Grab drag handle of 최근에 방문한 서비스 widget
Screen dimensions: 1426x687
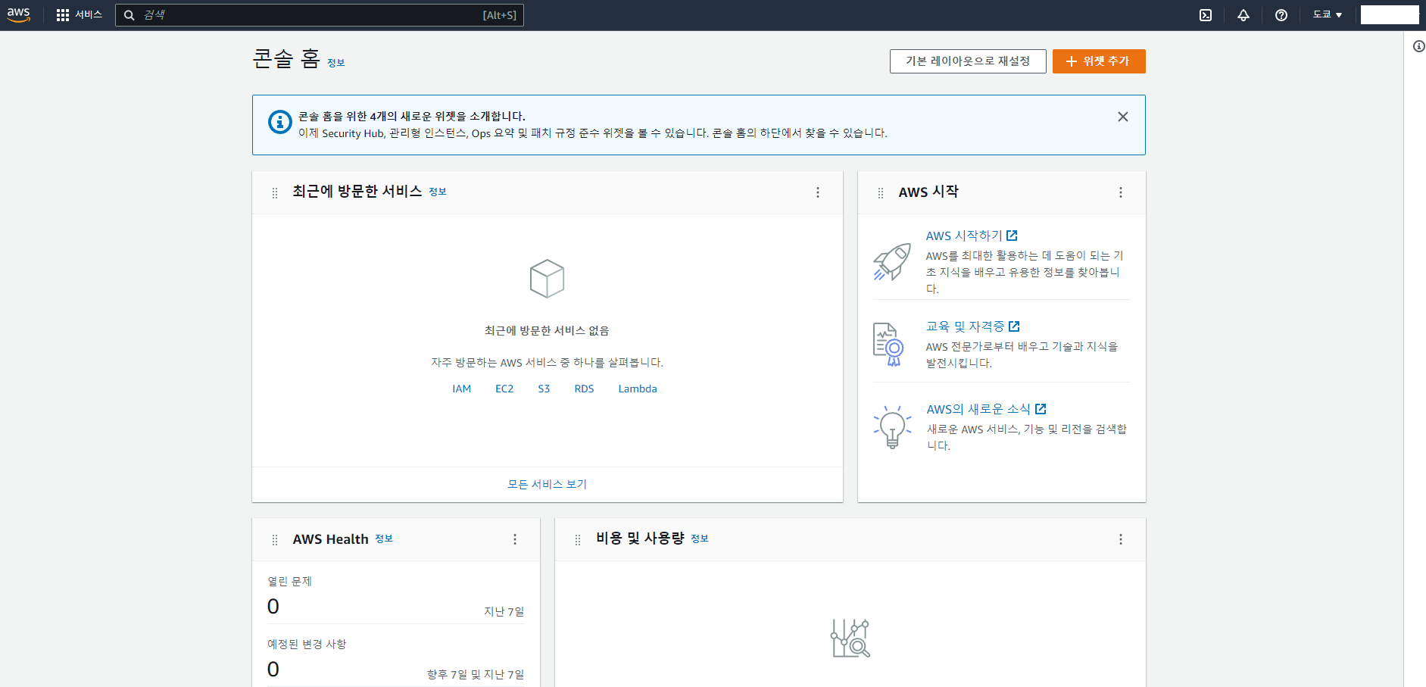click(275, 193)
